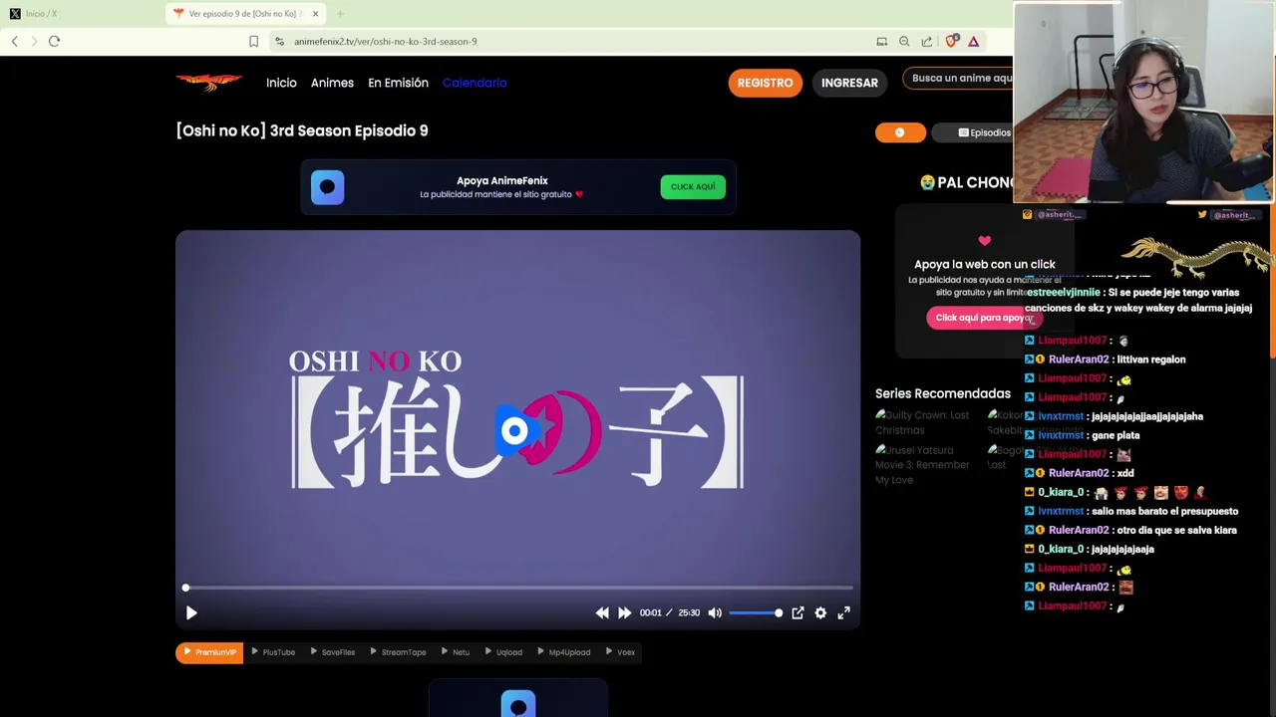Open Guilty Crown: Lost Christmas recommendation

point(922,422)
